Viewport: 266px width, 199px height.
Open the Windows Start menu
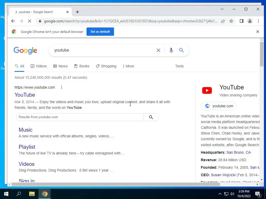tap(6, 194)
